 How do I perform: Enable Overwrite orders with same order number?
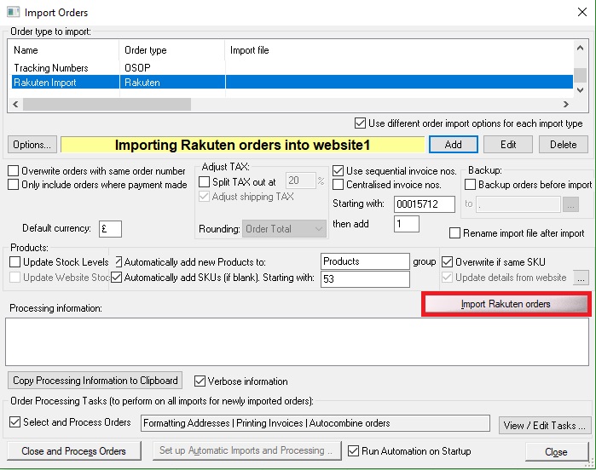click(x=14, y=171)
